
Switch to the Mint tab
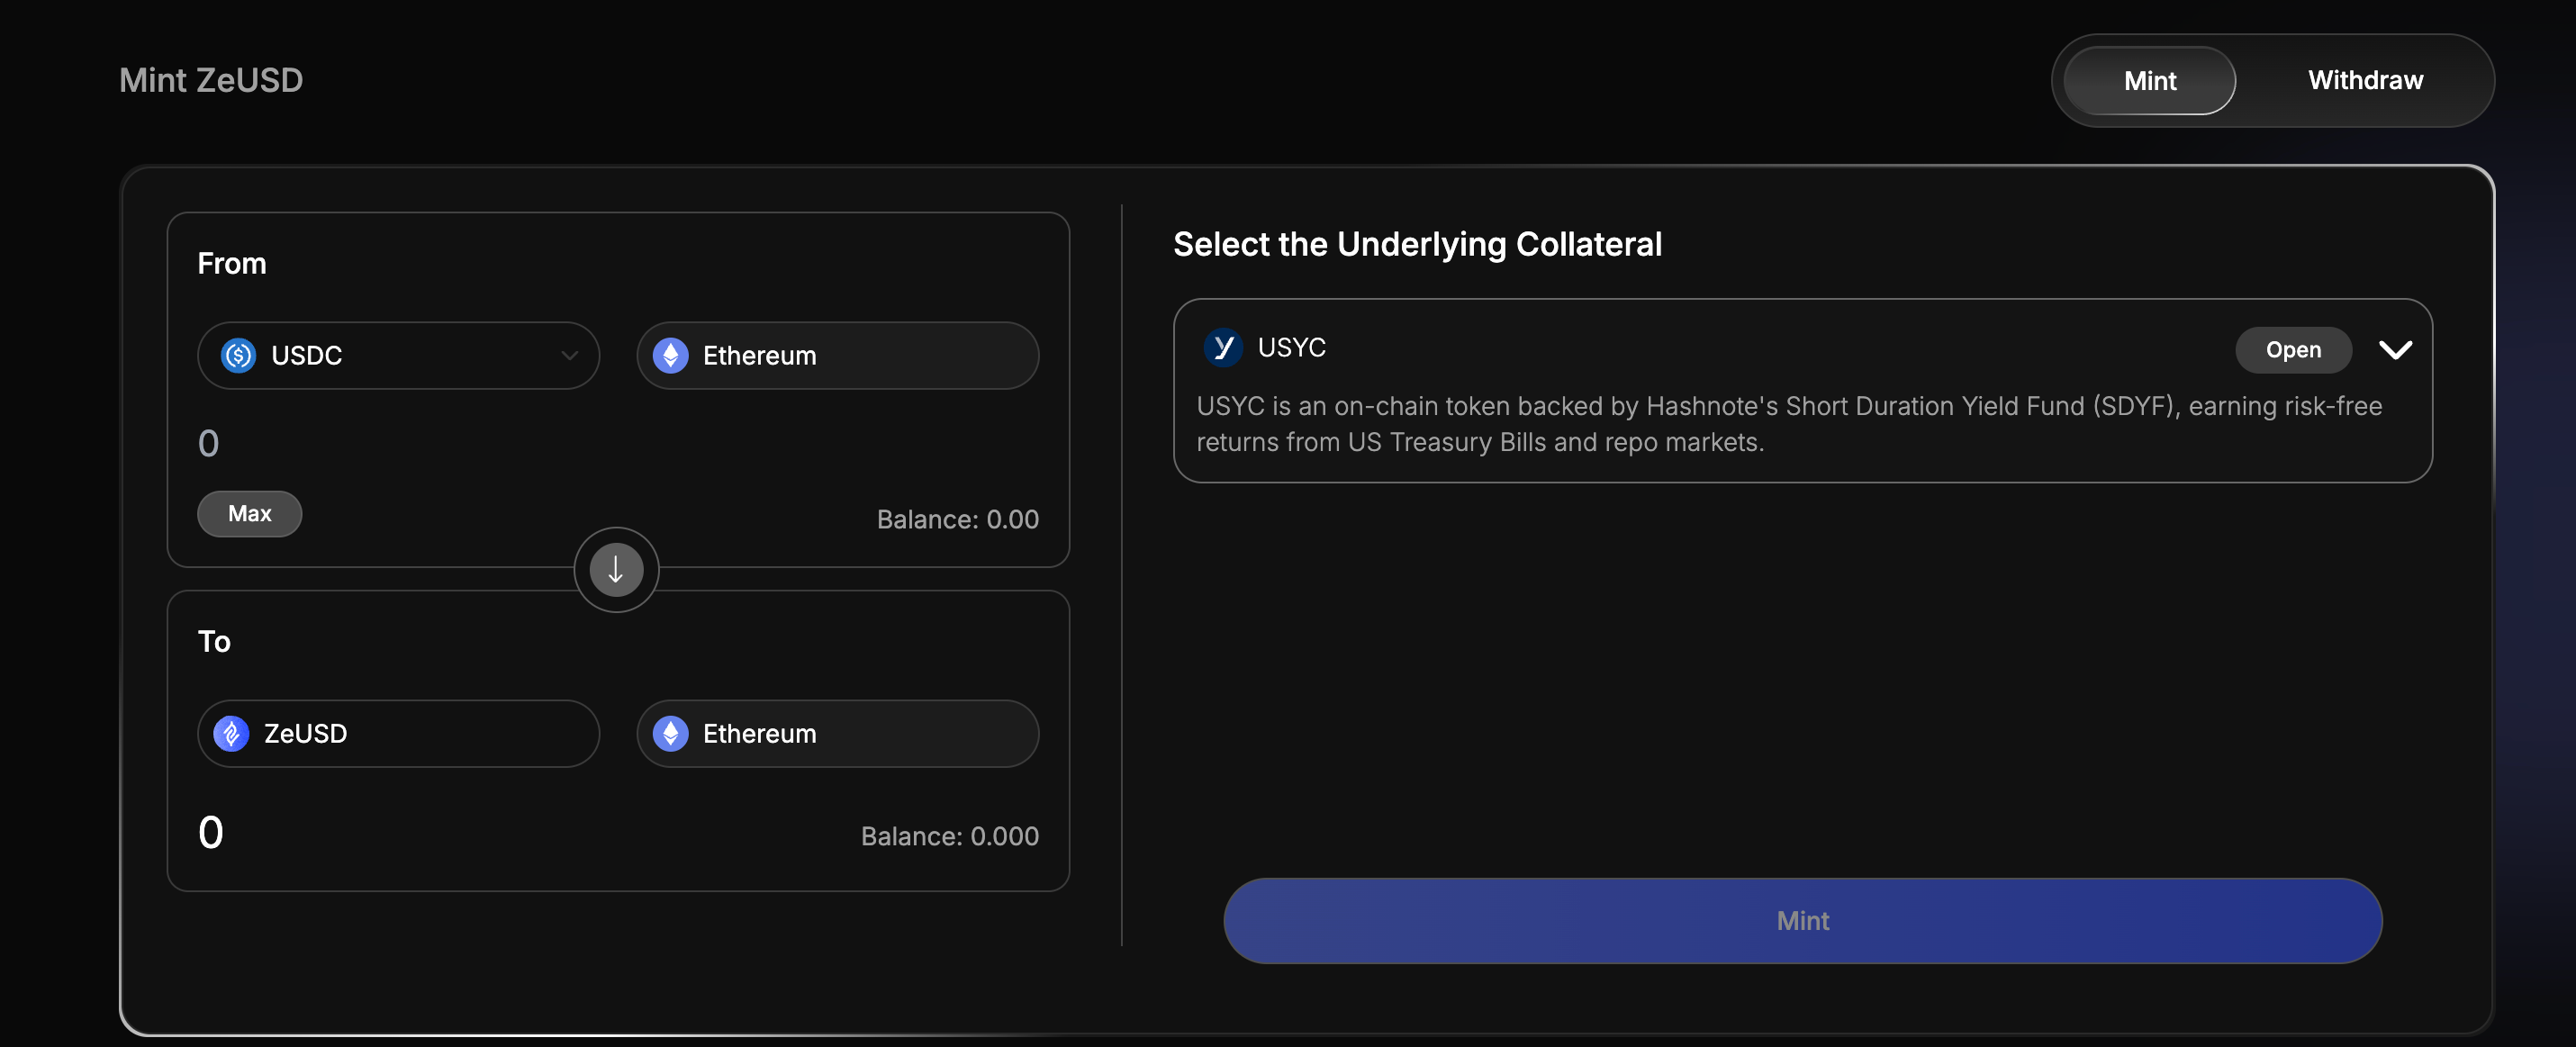click(x=2149, y=81)
